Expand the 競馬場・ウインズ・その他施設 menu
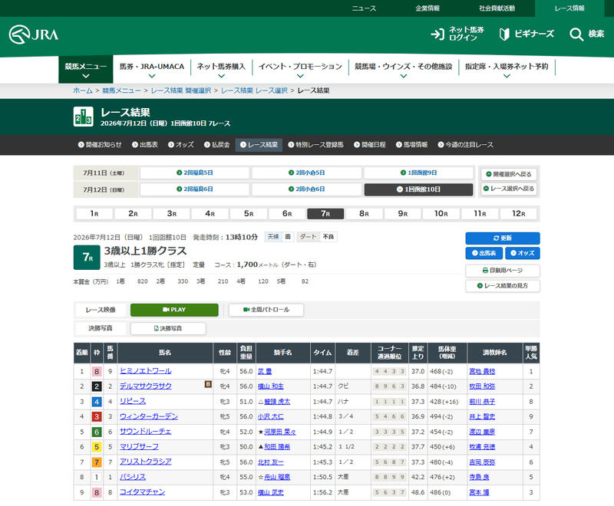 pos(404,70)
